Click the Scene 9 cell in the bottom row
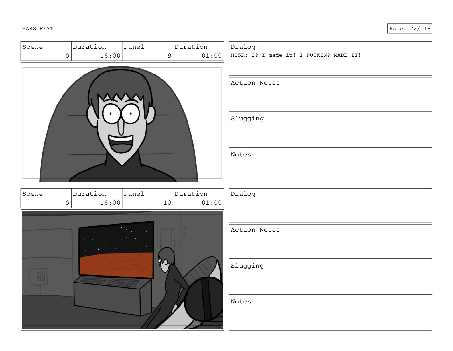This screenshot has height=351, width=453. click(x=46, y=198)
